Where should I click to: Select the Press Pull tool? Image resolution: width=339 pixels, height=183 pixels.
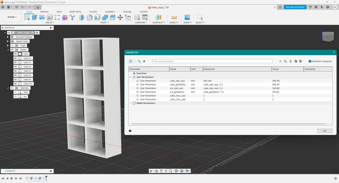pos(82,18)
